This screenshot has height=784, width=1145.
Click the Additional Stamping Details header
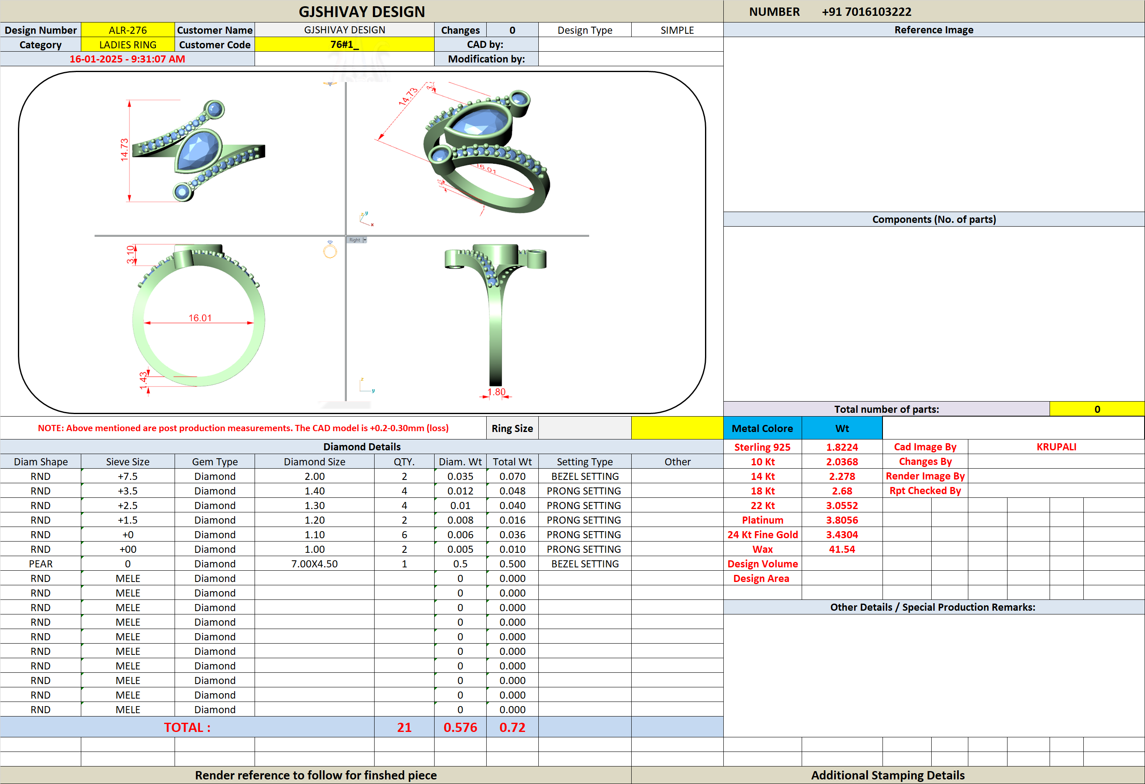click(888, 775)
